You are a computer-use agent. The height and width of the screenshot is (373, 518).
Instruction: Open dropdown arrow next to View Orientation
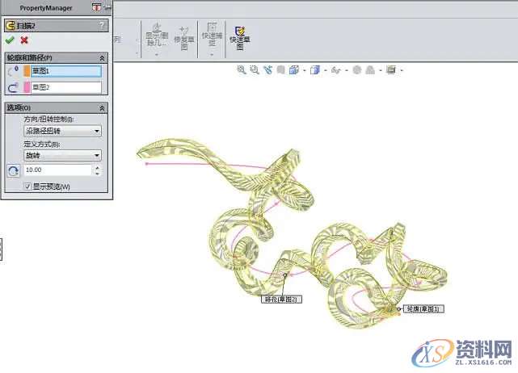pos(305,70)
